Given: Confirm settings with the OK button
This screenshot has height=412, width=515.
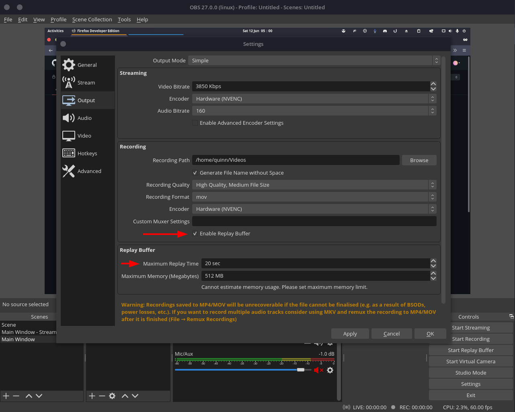Looking at the screenshot, I should point(430,334).
